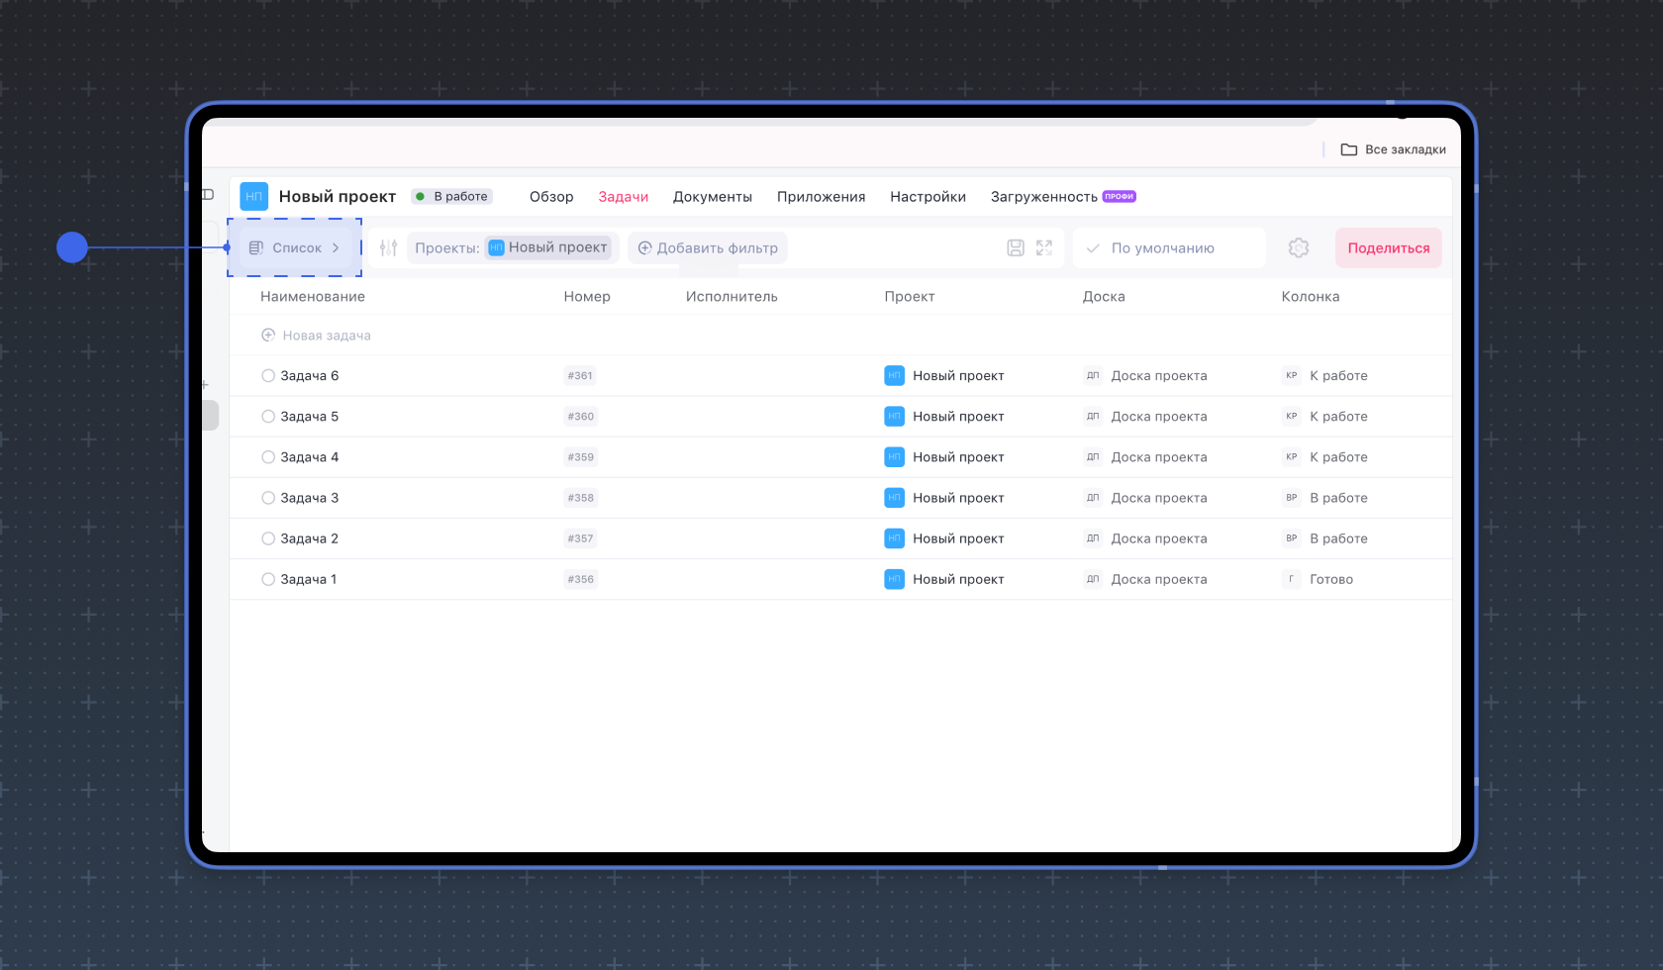1663x970 pixels.
Task: Open the По умолчанию sorting dropdown
Action: (1168, 248)
